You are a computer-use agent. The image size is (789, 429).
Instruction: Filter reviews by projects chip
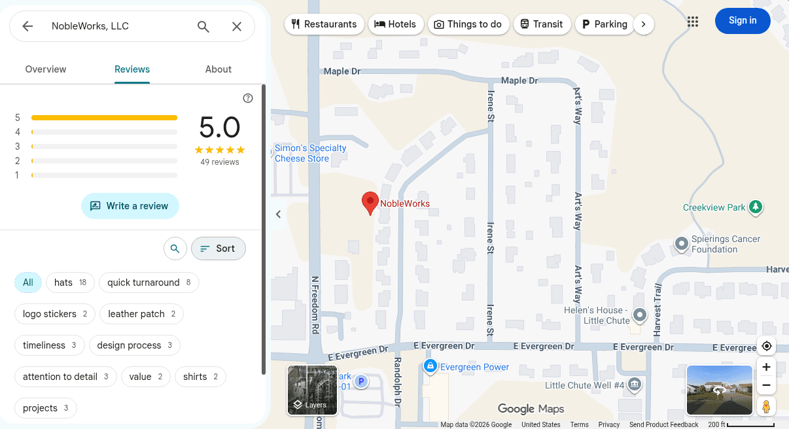coord(46,408)
